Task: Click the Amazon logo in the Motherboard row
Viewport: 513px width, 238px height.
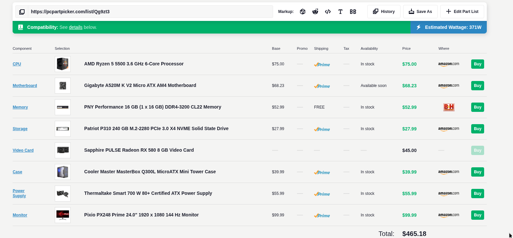Action: click(449, 86)
